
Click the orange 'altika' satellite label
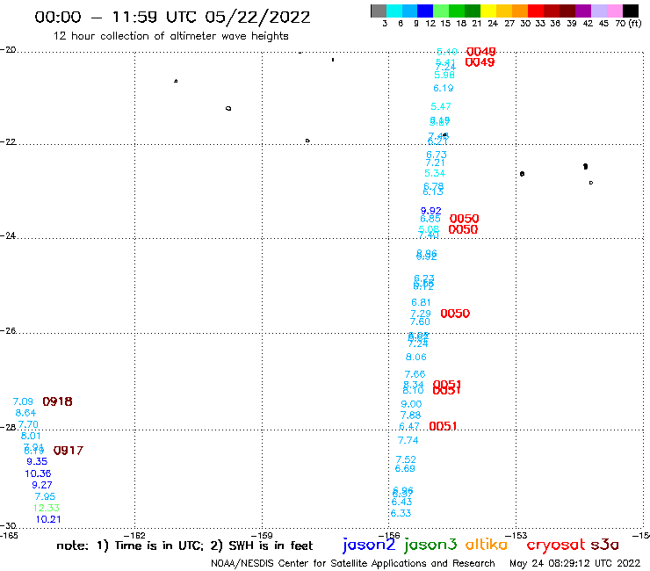coord(487,545)
